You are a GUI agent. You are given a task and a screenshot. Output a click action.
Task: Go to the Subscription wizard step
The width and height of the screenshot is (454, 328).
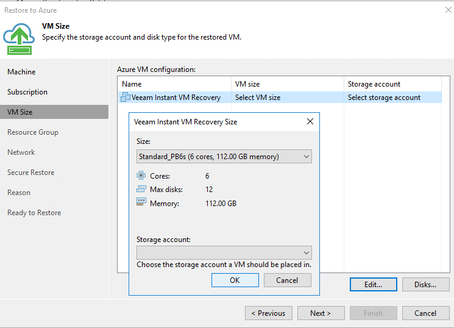(27, 92)
